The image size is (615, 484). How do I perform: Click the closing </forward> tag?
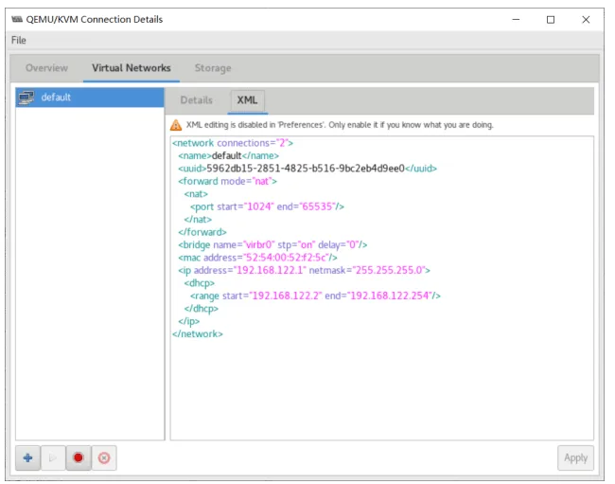pos(202,232)
